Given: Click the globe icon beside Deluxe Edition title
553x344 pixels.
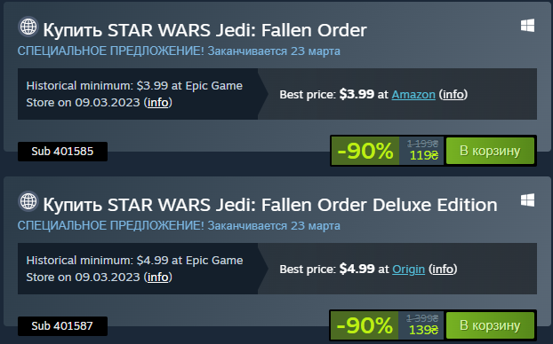Looking at the screenshot, I should [x=28, y=201].
